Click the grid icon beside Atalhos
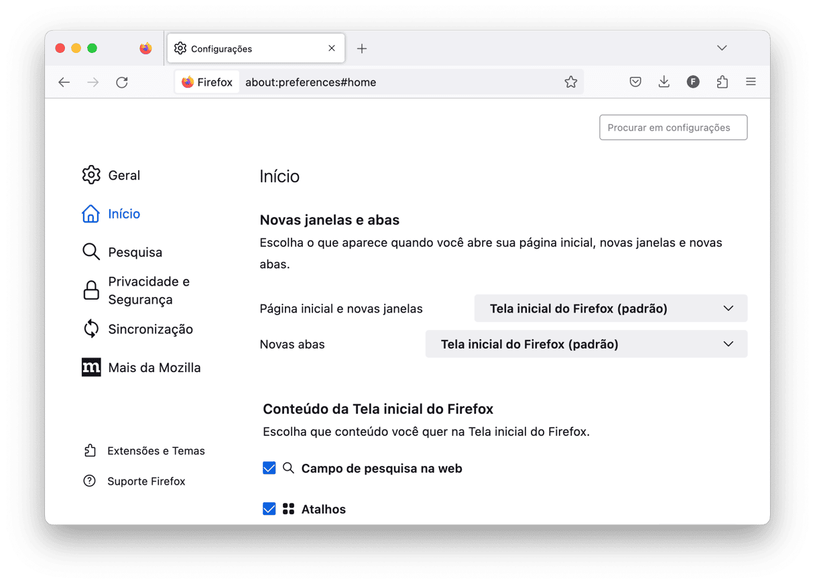The width and height of the screenshot is (815, 584). pos(288,509)
